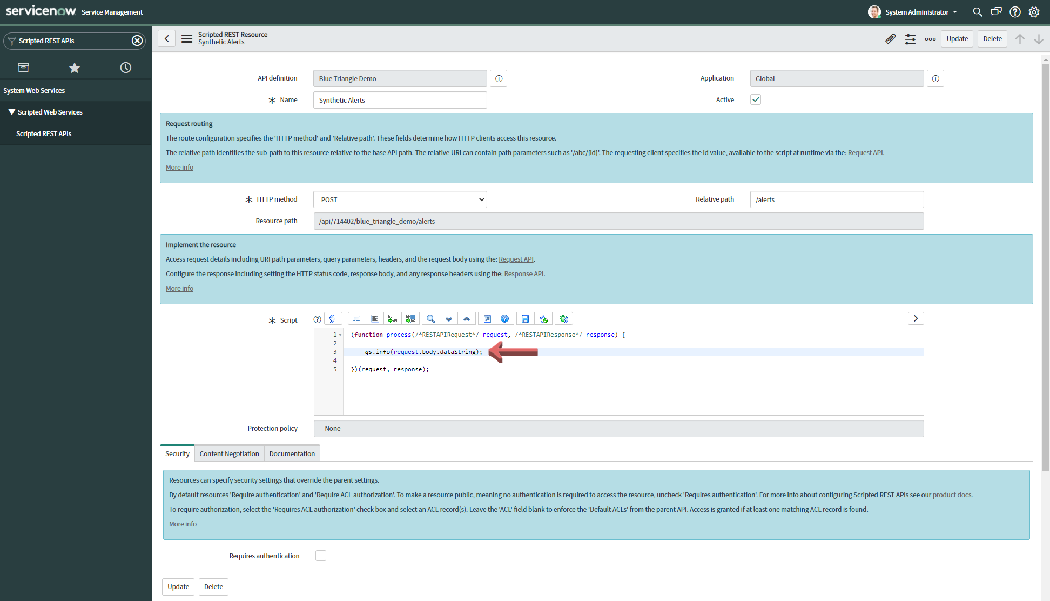Expand the script tree panel arrow
Viewport: 1050px width, 601px height.
click(916, 318)
